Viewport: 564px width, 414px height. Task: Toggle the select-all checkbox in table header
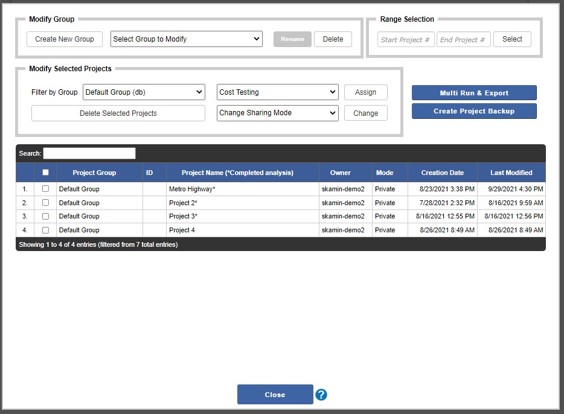pyautogui.click(x=45, y=173)
